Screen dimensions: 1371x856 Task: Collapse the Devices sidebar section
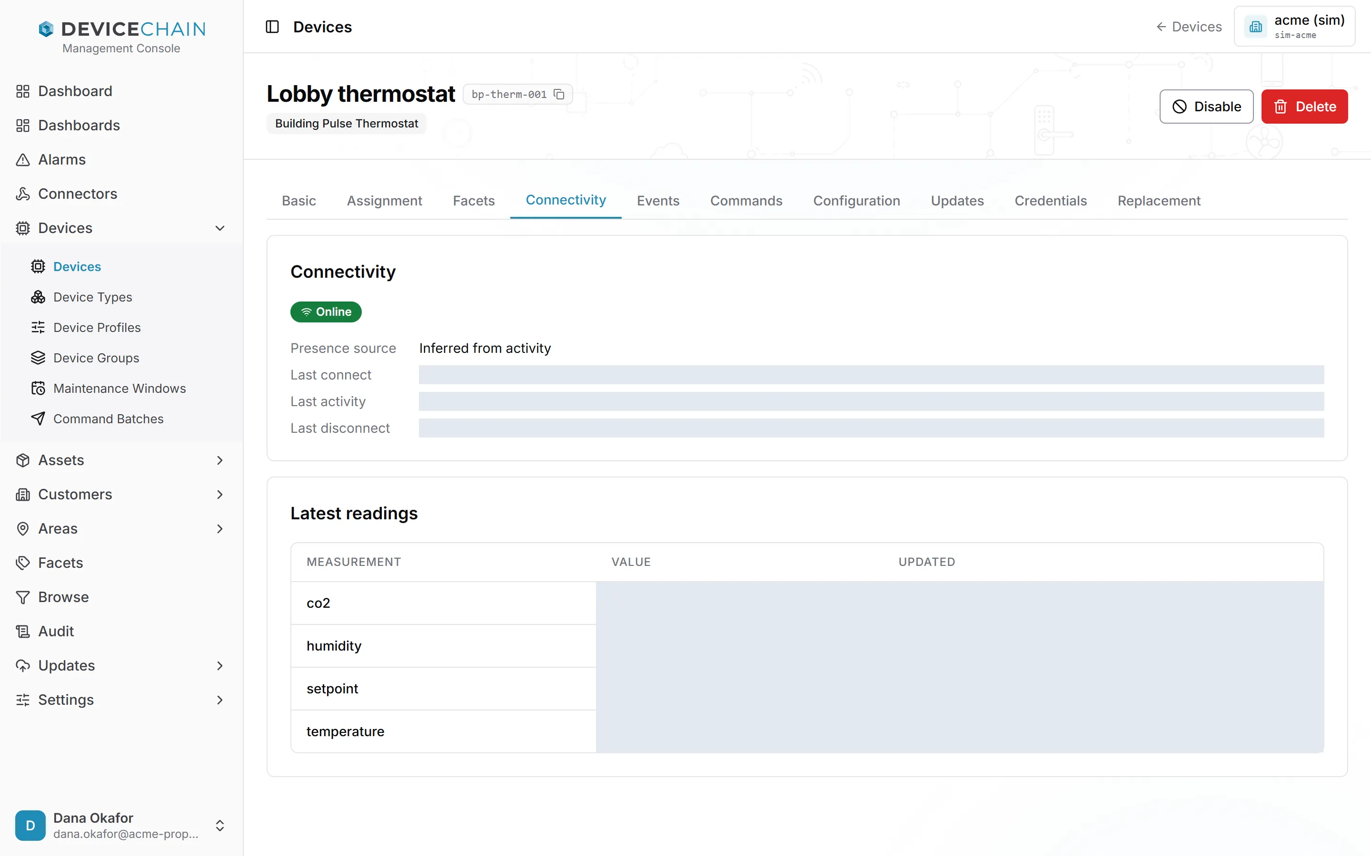tap(220, 228)
